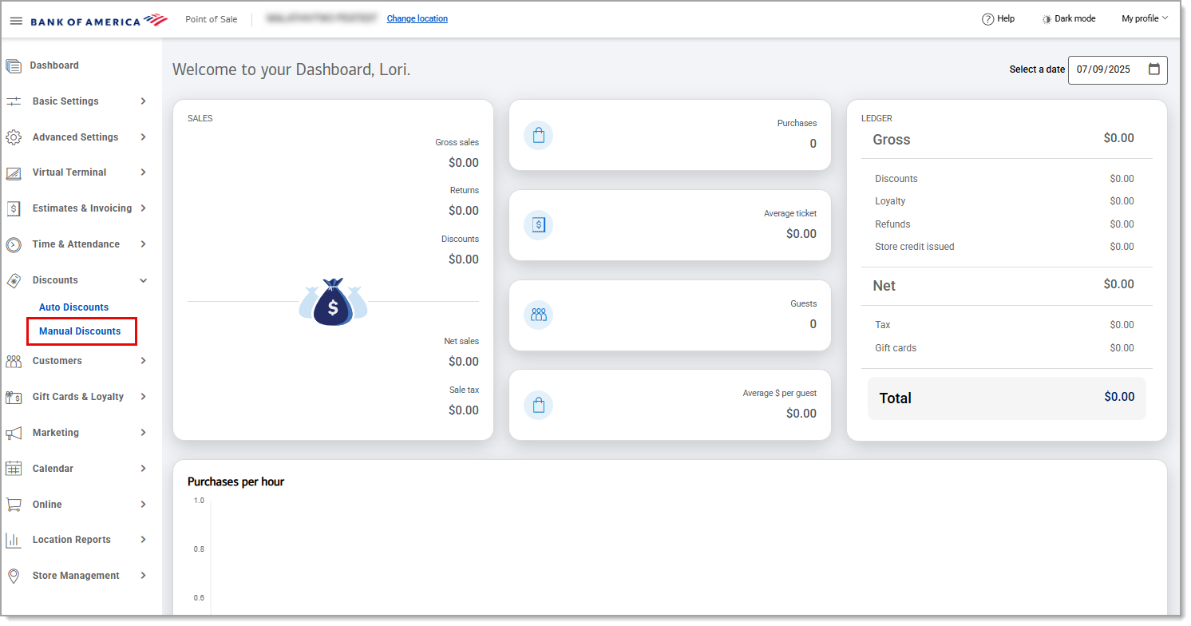Click the Help text link
This screenshot has width=1191, height=626.
tap(1006, 19)
